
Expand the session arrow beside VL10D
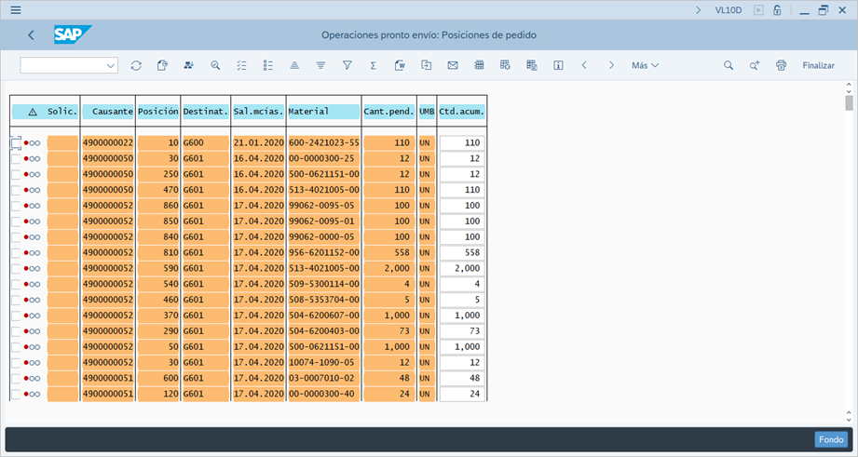(x=699, y=10)
